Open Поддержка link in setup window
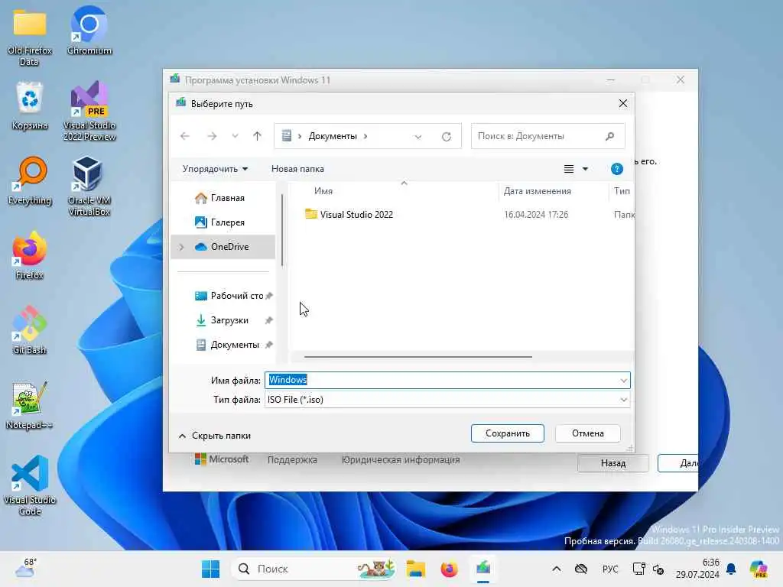This screenshot has height=587, width=783. coord(292,459)
